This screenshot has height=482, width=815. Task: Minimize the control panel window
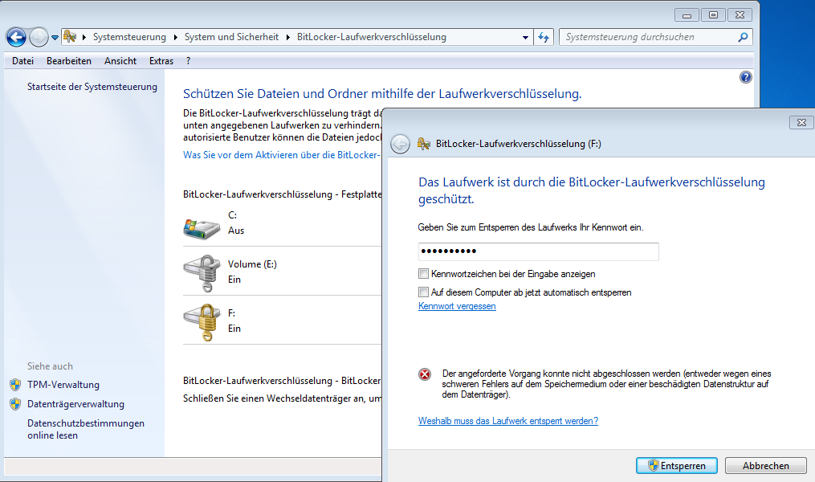coord(687,15)
